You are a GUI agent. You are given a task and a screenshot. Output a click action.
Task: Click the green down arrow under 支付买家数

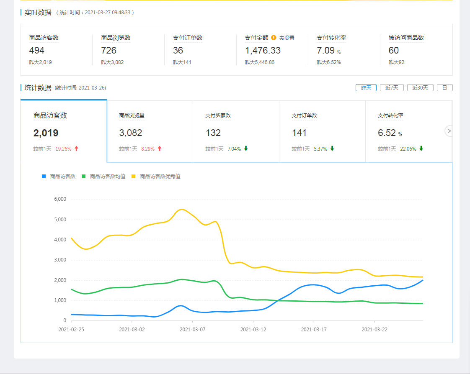(246, 149)
